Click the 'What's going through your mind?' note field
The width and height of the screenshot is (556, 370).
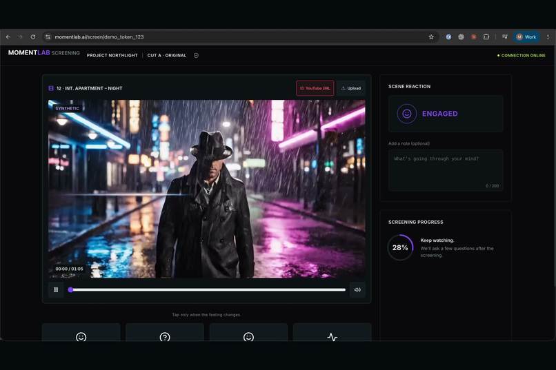pos(446,170)
